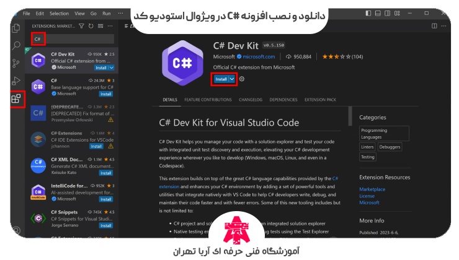Viewport: 459px width, 260px height.
Task: Select the C# XML Doc extension entry
Action: pos(72,166)
